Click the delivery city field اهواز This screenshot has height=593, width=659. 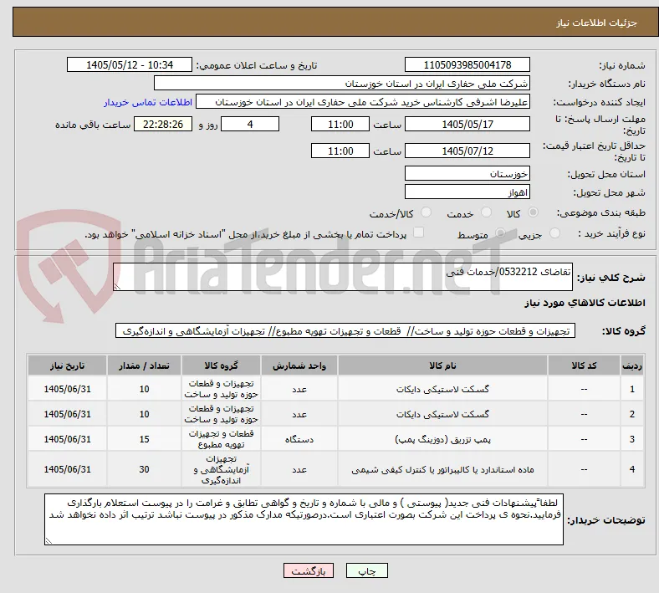pyautogui.click(x=467, y=192)
